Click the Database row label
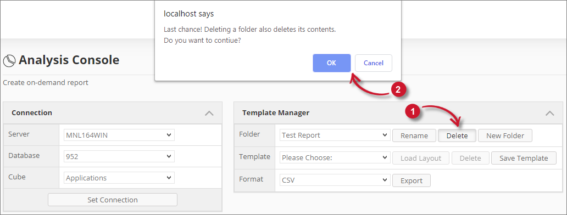The width and height of the screenshot is (567, 215). pos(24,155)
